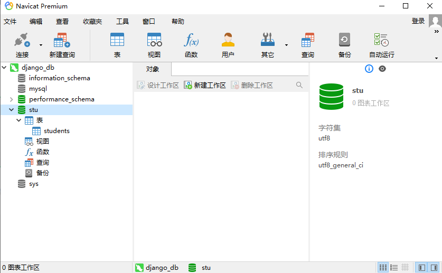Select the students table

(57, 131)
